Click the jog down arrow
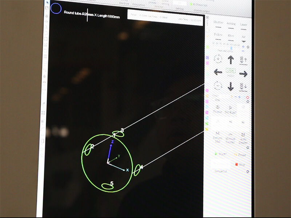Viewport: 291px width, 218px height. [x=231, y=86]
